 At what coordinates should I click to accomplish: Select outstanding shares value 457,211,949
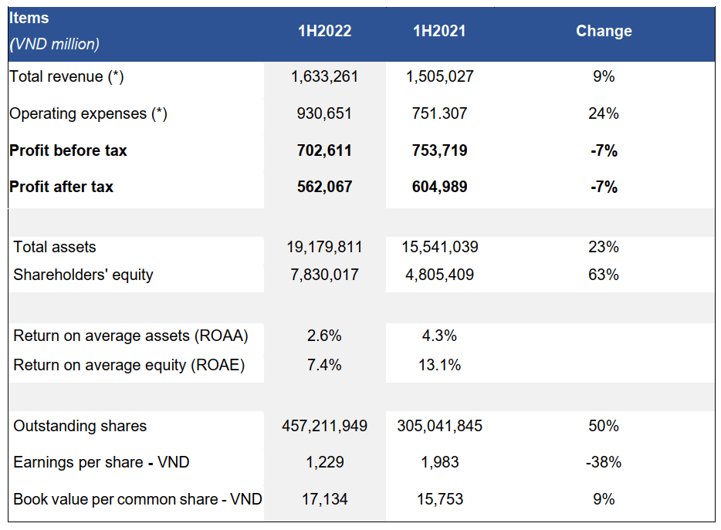point(325,426)
